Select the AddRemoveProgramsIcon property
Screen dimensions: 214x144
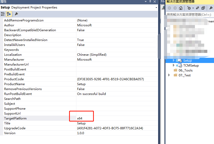tap(24, 20)
